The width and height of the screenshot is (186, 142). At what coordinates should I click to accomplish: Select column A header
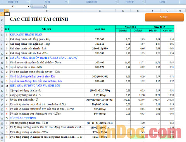click(x=7, y=11)
